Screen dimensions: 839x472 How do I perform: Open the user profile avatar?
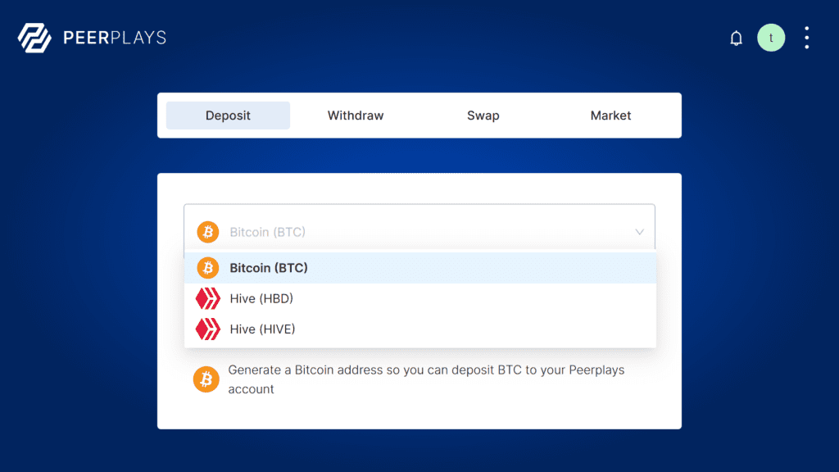tap(771, 38)
